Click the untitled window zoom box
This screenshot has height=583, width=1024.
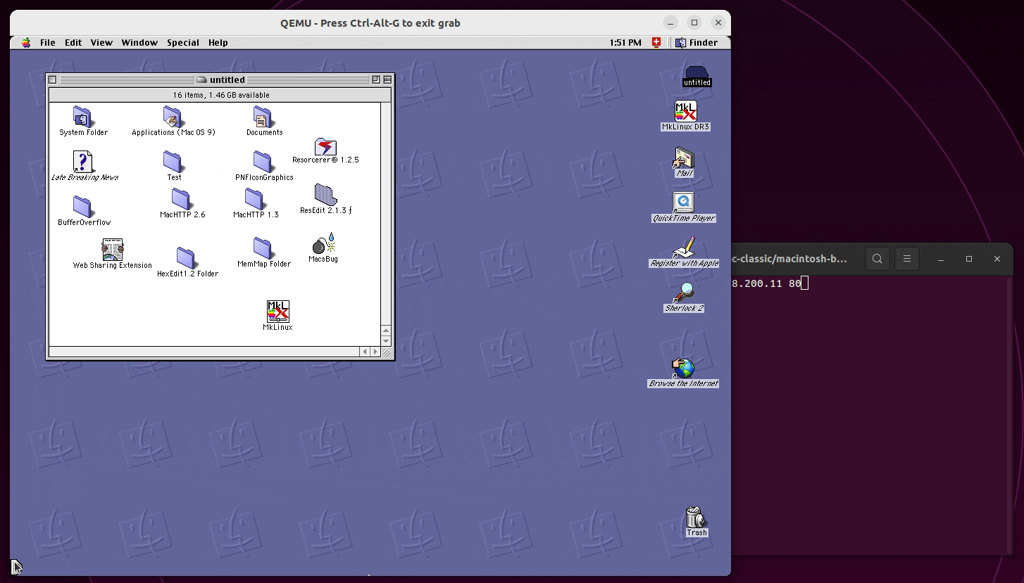pyautogui.click(x=376, y=79)
